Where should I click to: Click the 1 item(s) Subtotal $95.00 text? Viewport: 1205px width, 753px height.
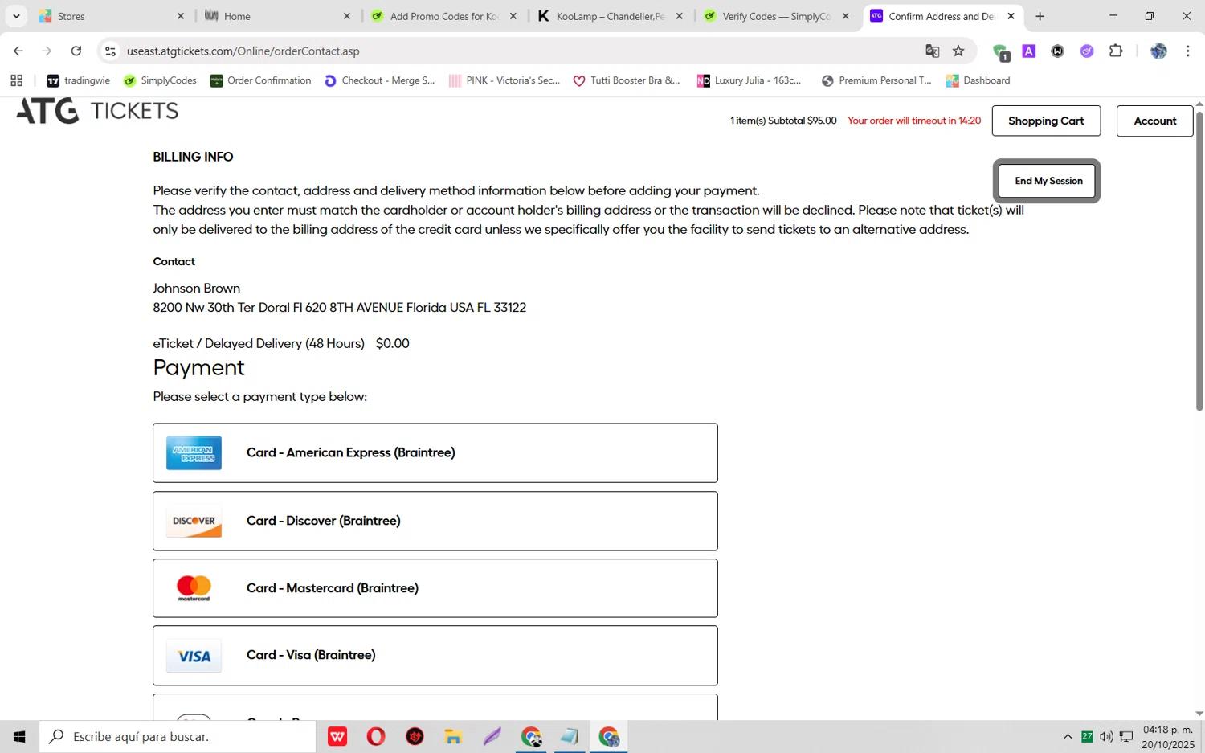click(x=783, y=121)
